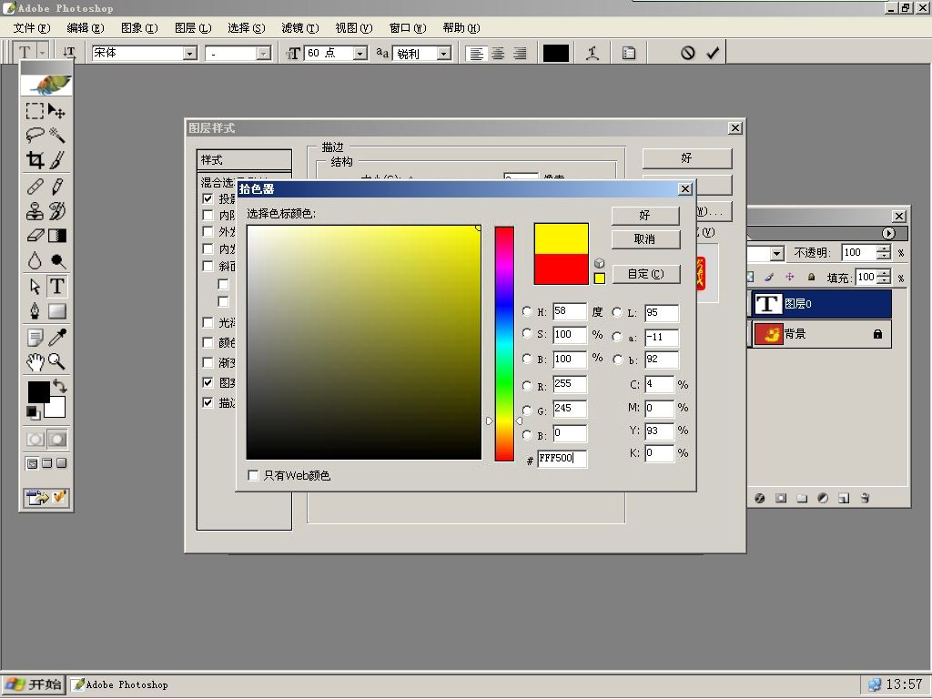Viewport: 932px width, 699px height.
Task: Select the Crop tool
Action: 35,159
